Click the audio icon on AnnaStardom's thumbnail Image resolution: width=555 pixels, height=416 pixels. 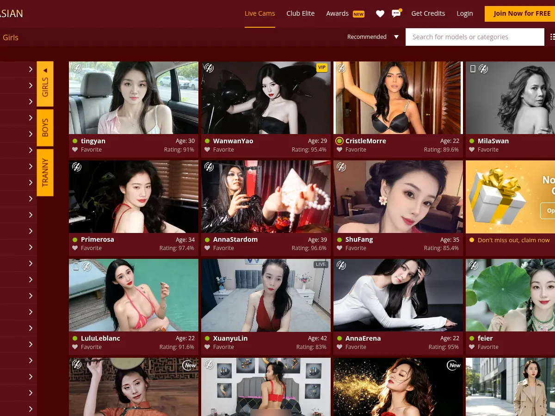point(209,167)
